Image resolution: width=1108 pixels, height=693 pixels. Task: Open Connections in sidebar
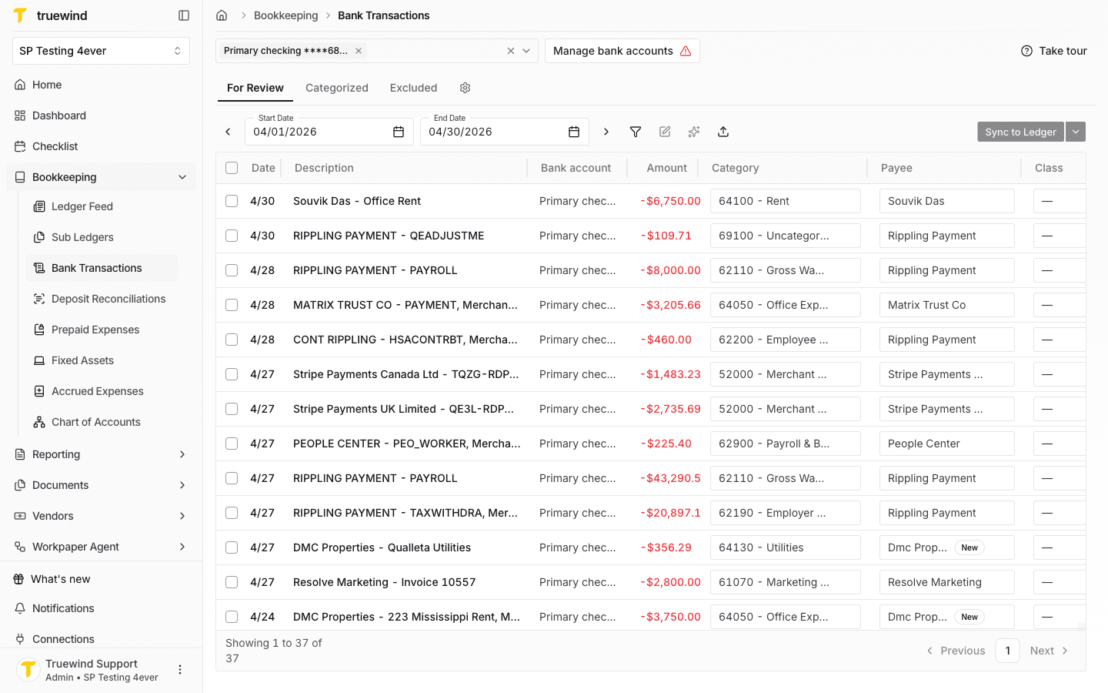tap(101, 639)
